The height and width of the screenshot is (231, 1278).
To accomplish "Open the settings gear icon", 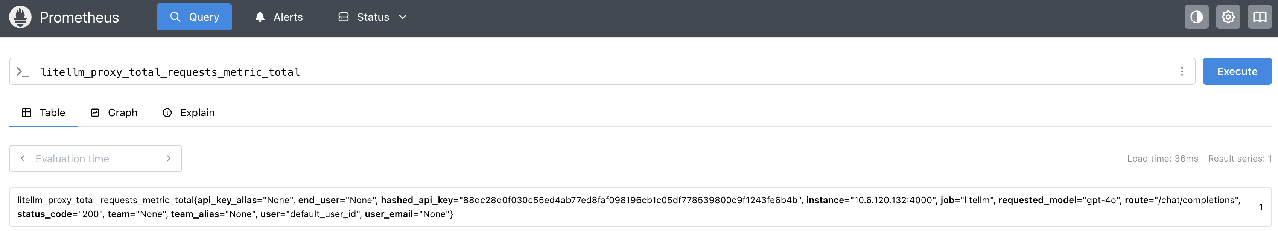I will [1228, 16].
